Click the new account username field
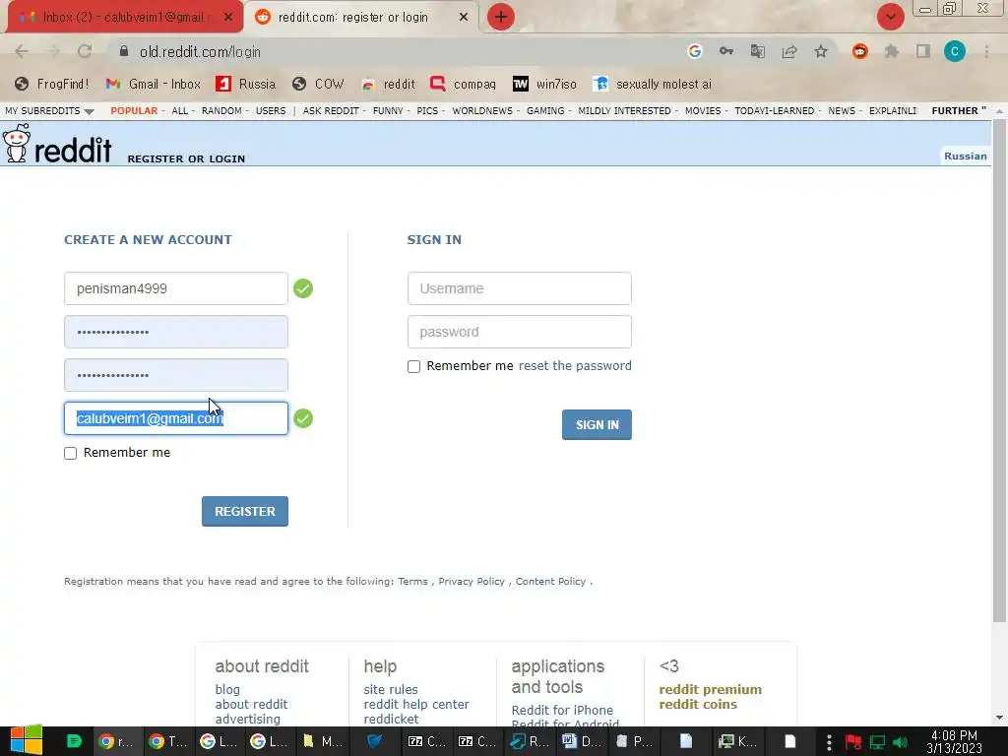 coord(176,288)
